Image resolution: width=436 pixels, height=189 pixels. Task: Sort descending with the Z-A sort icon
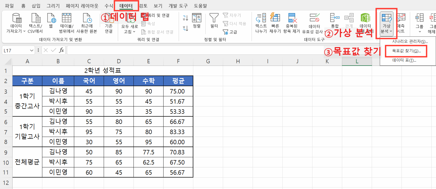(x=185, y=28)
